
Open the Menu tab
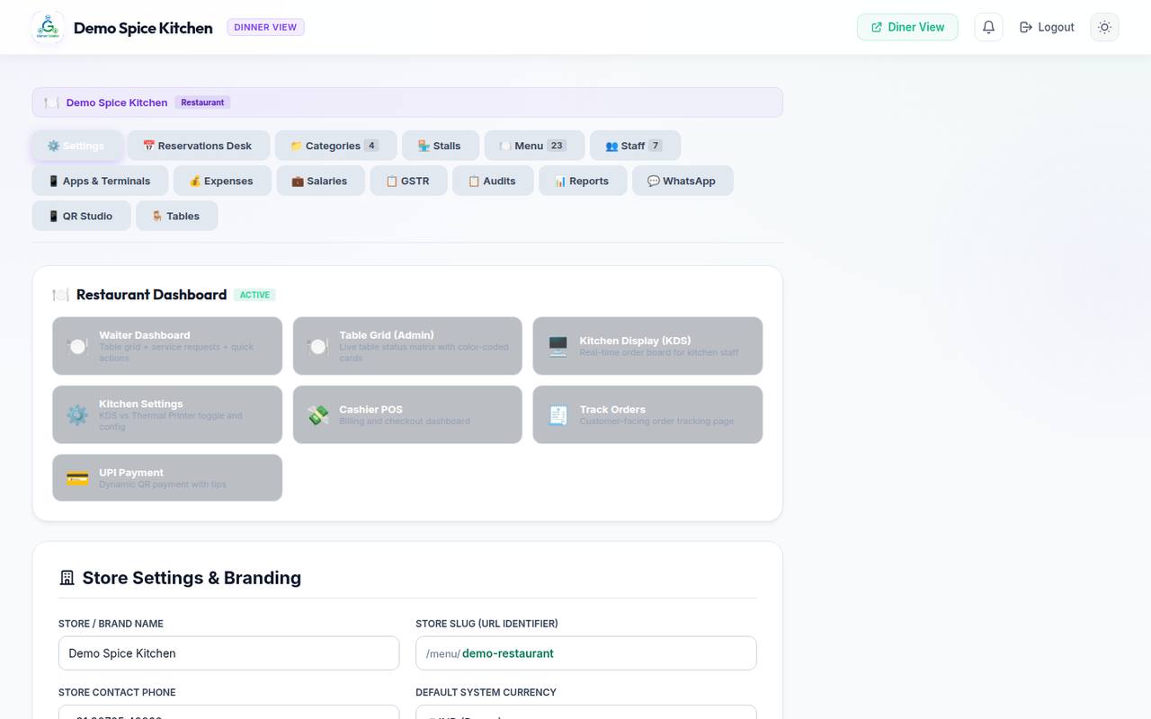(x=534, y=146)
